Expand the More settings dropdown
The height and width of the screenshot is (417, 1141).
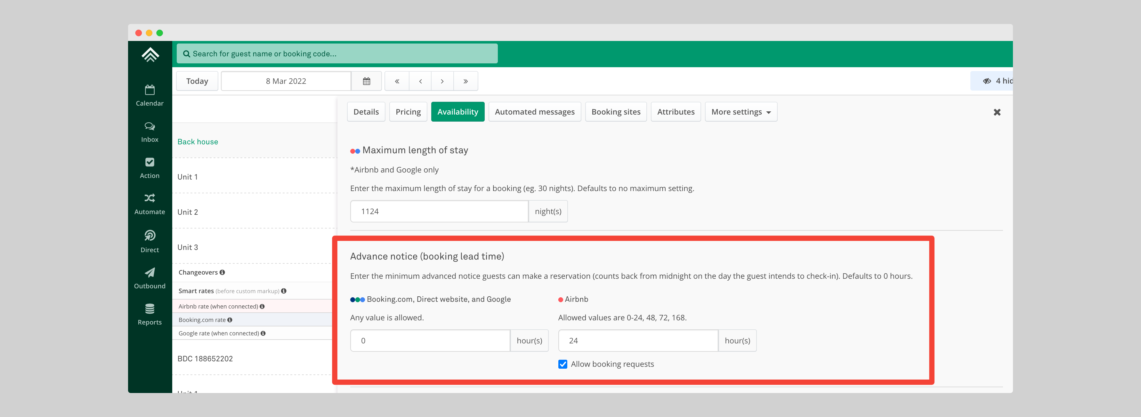click(x=740, y=112)
